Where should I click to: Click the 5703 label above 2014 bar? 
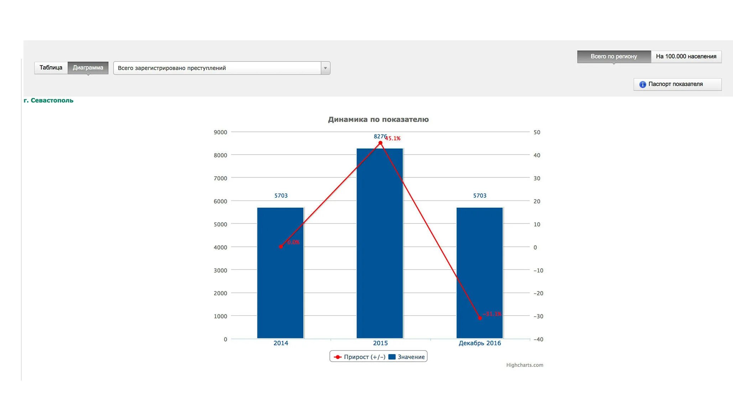pos(281,195)
